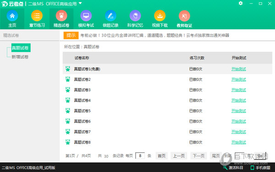Screen dimensions: 275x172
Task: Start test for 真题试卷4
Action: click(238, 101)
